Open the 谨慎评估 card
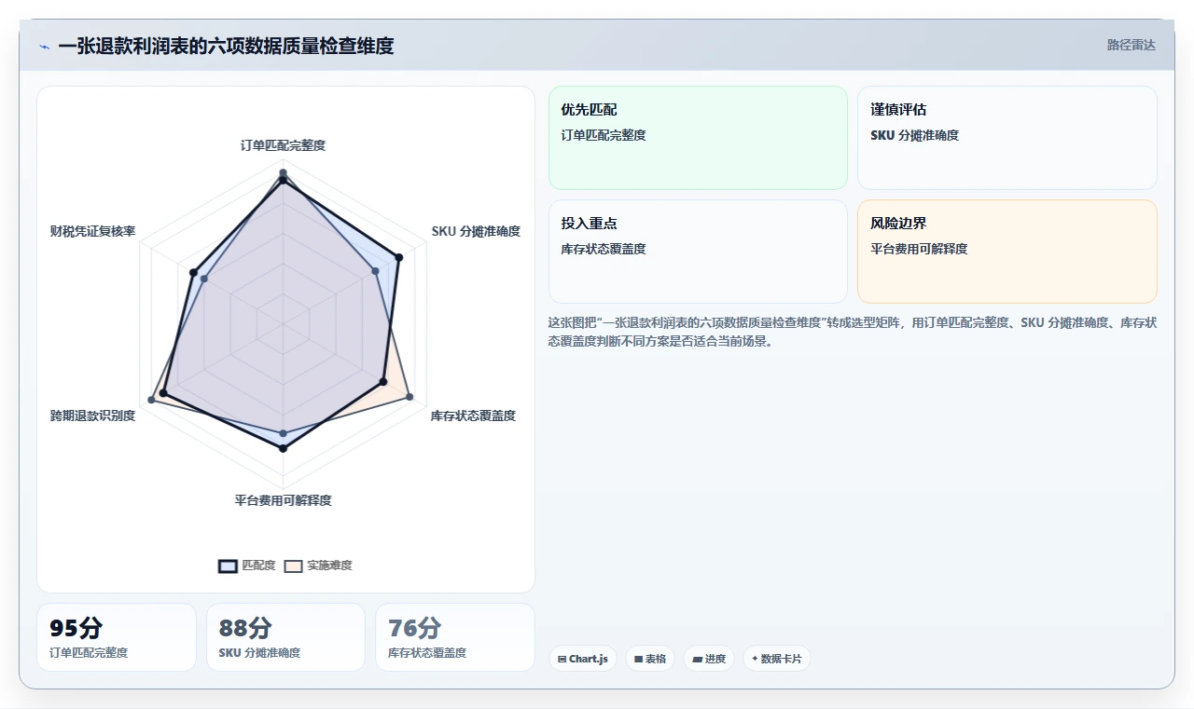This screenshot has height=709, width=1194. (x=1007, y=138)
